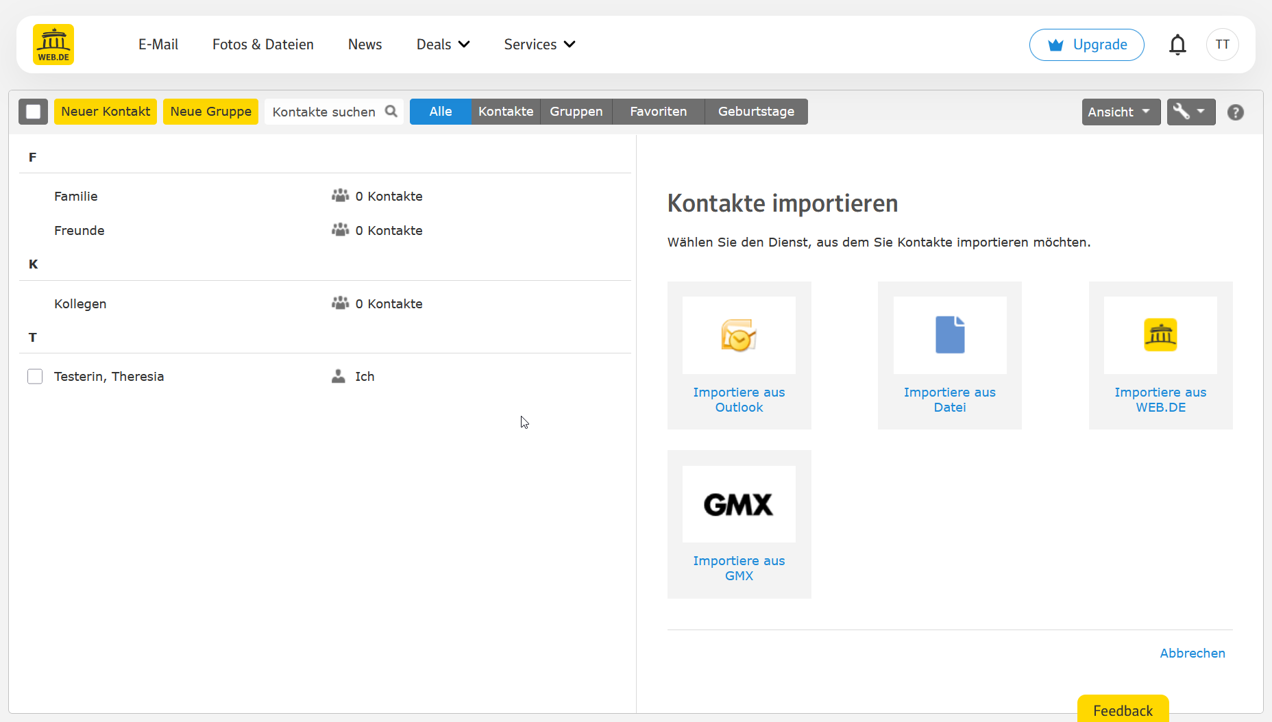Open the wrench settings dropdown
1272x722 pixels.
click(1190, 112)
